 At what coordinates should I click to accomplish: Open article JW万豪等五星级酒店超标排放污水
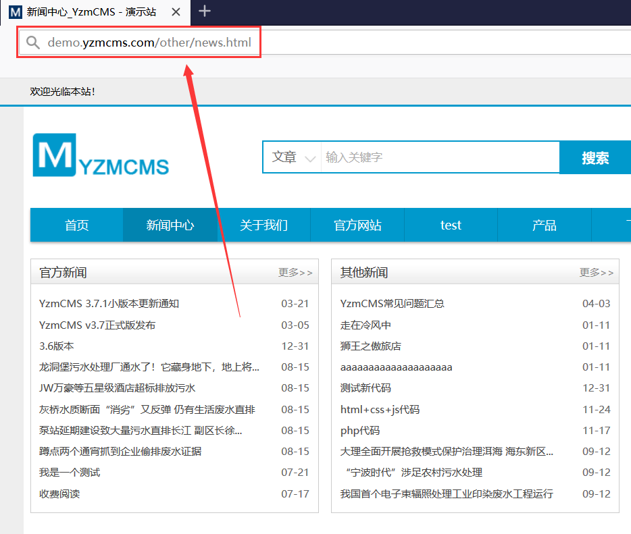coord(117,388)
